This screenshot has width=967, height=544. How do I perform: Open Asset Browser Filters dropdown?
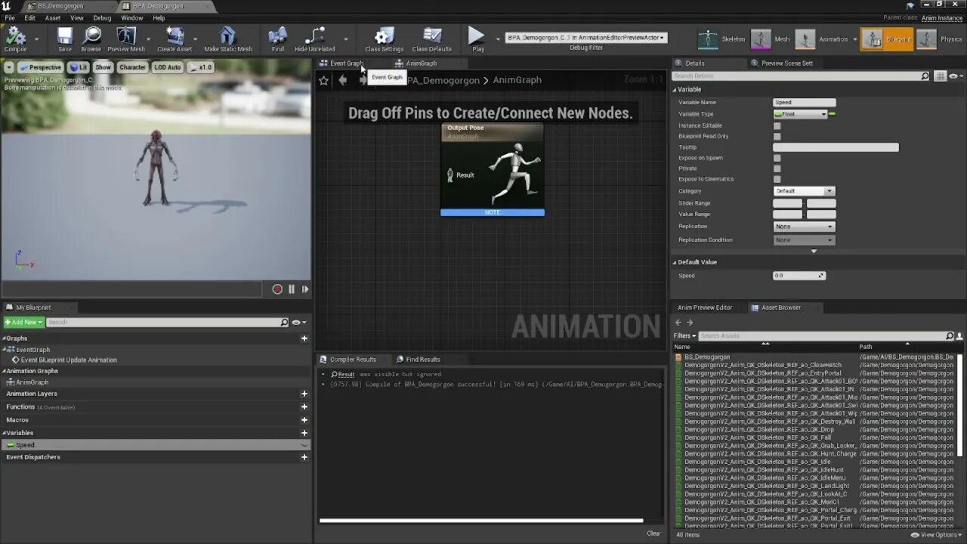click(684, 335)
